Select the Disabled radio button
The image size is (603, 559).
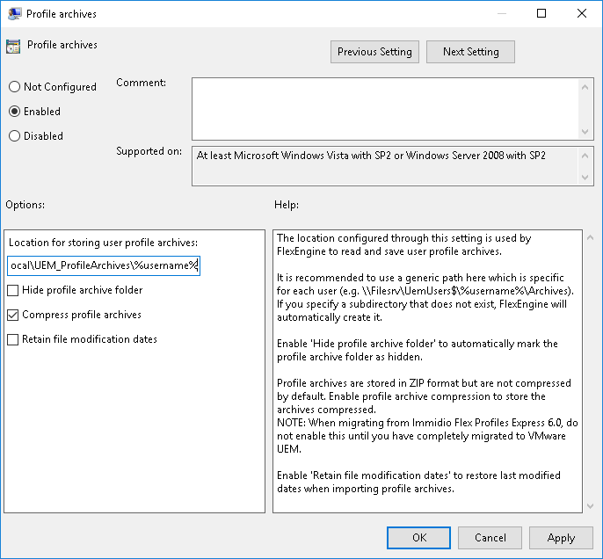pyautogui.click(x=14, y=136)
